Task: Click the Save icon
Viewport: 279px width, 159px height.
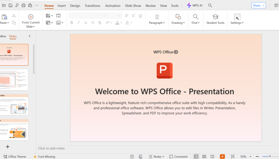Action: 10,6
